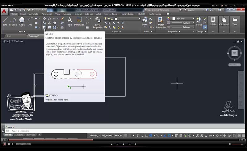Screen dimensions: 247x151
Task: Toggle lineweight display in status bar
Action: (176, 136)
